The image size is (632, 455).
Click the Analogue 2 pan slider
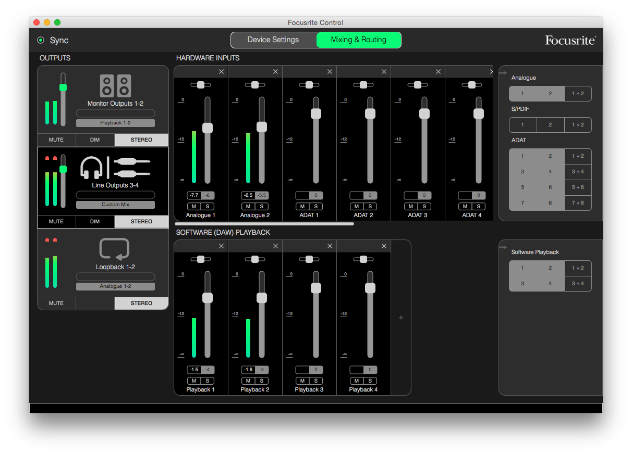point(255,85)
